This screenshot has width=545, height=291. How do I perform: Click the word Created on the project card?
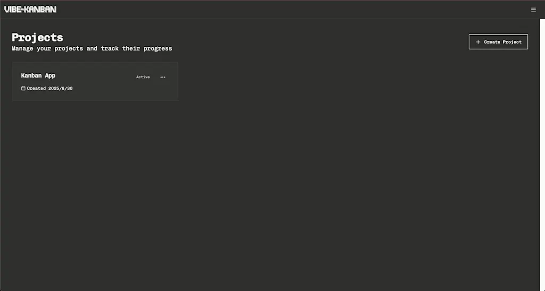pyautogui.click(x=37, y=88)
